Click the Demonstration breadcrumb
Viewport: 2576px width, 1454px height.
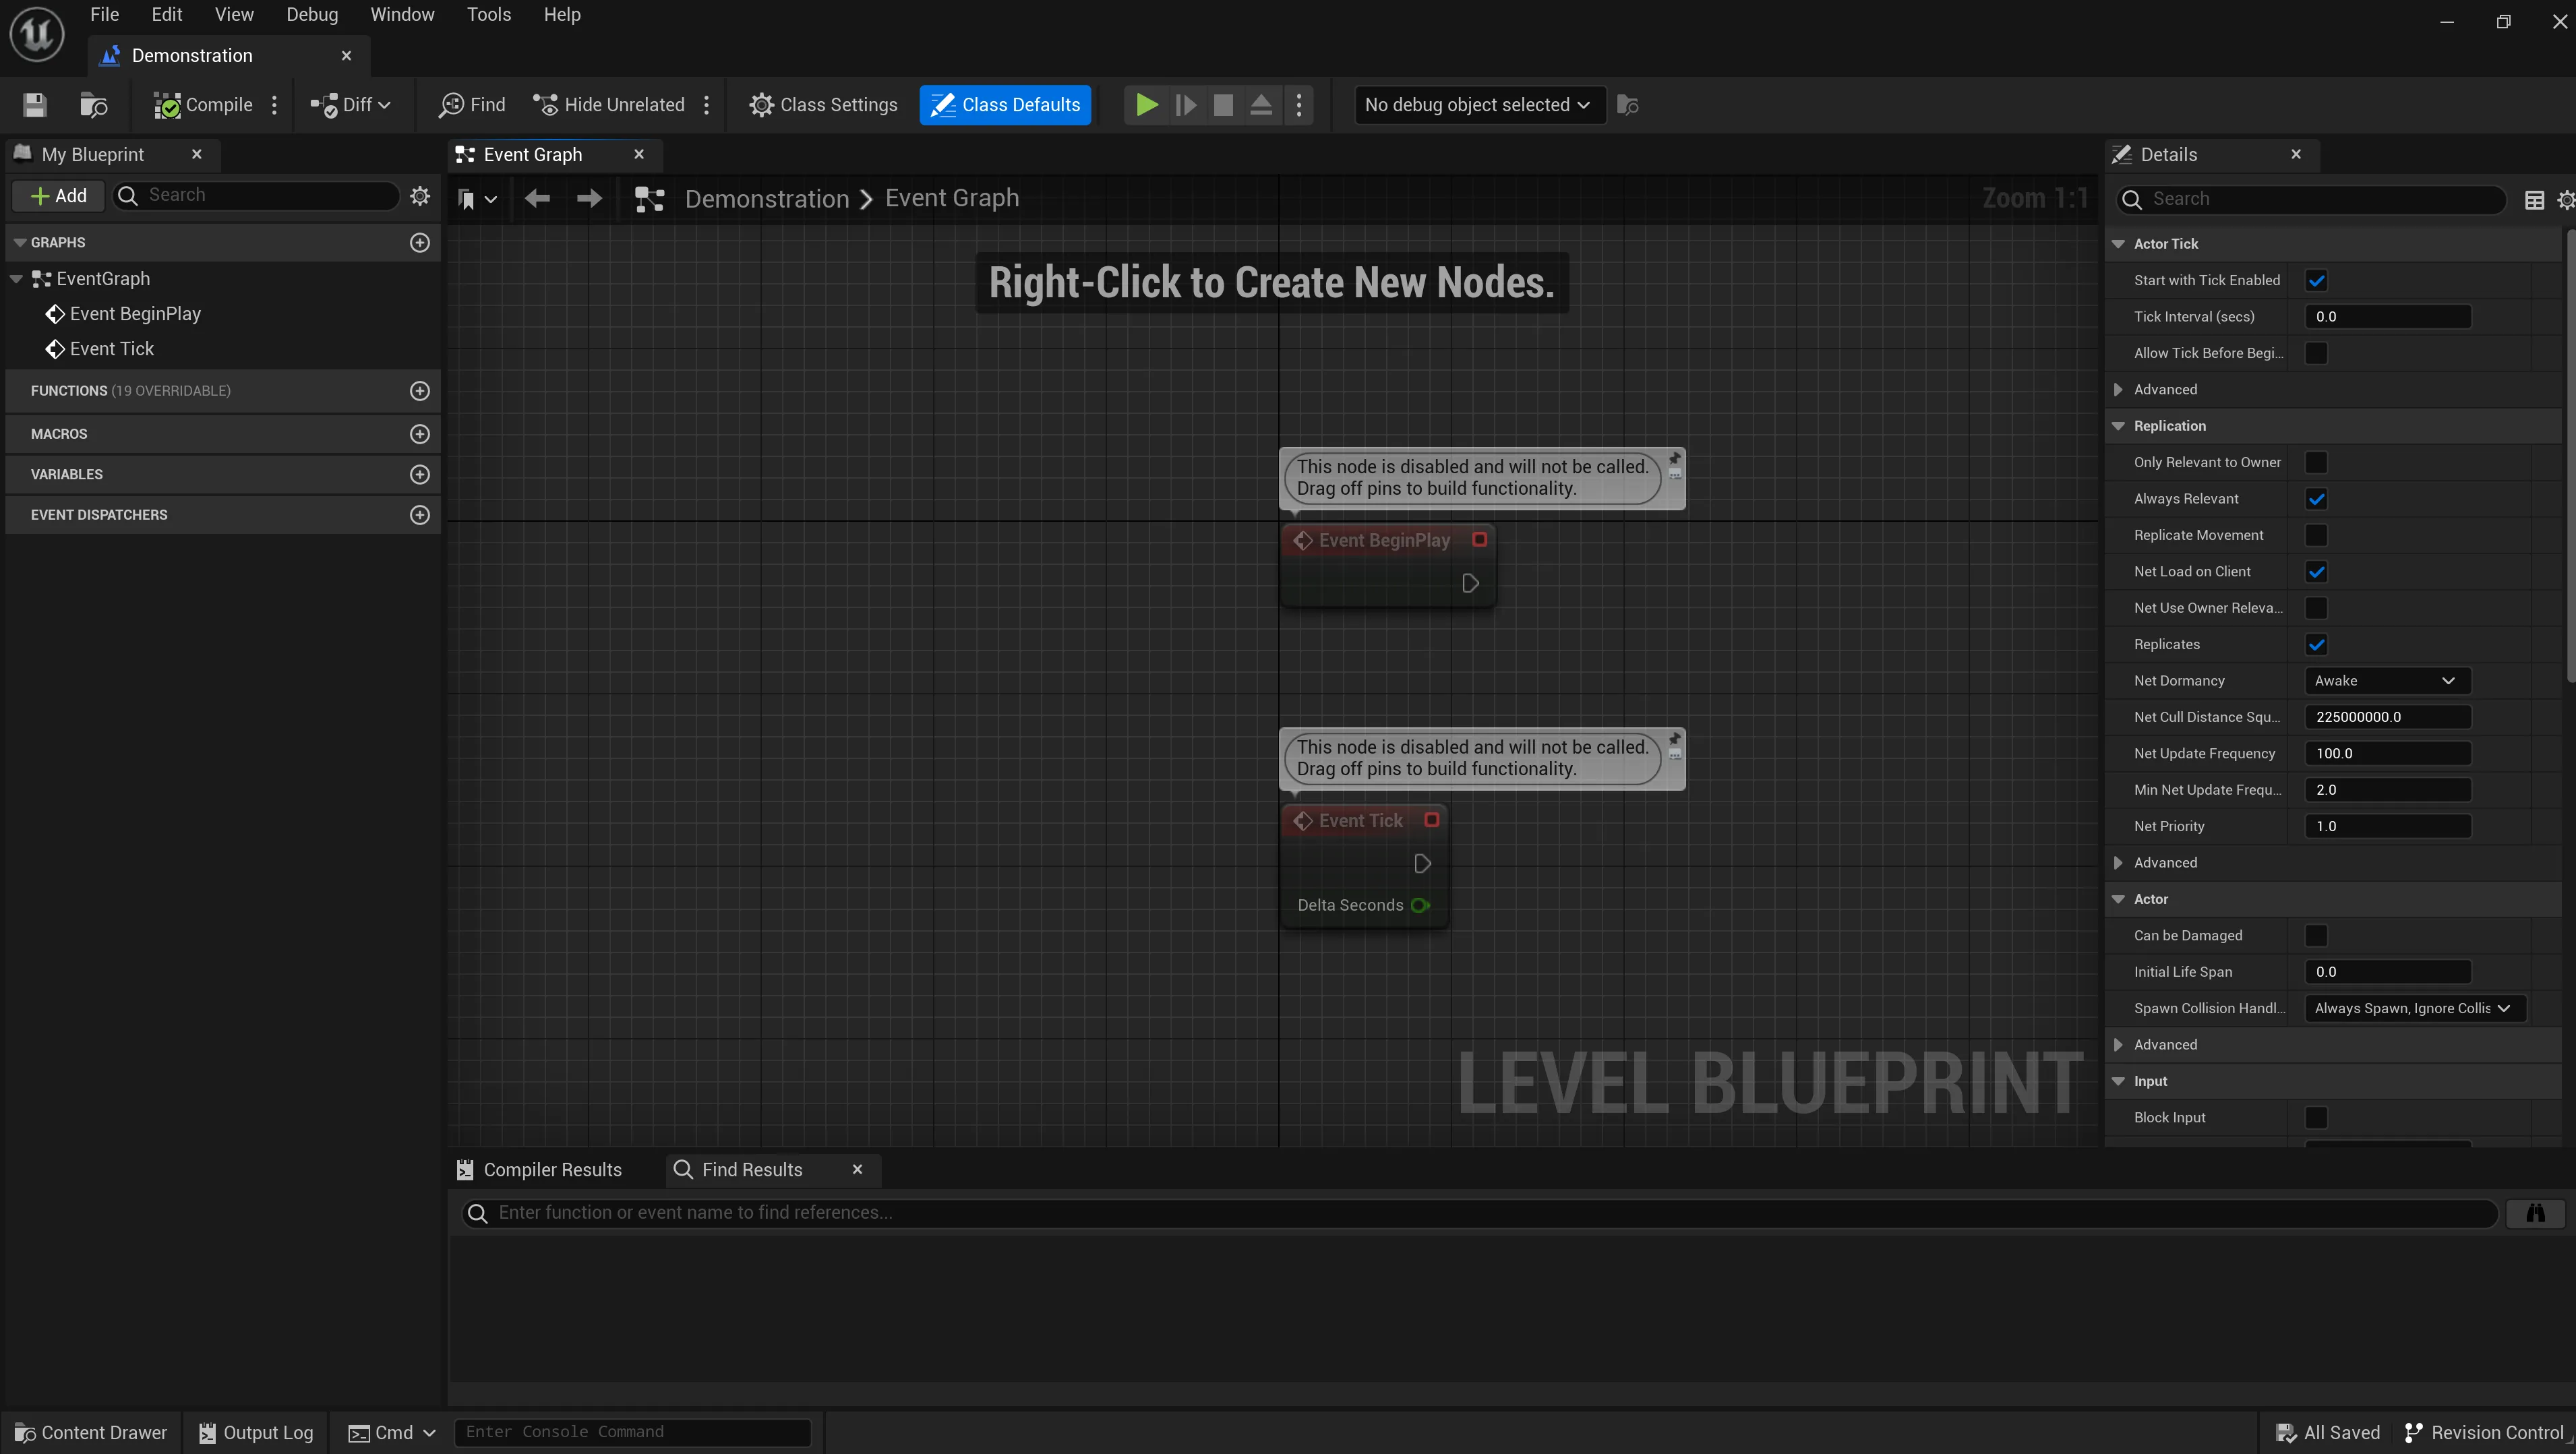pos(766,199)
